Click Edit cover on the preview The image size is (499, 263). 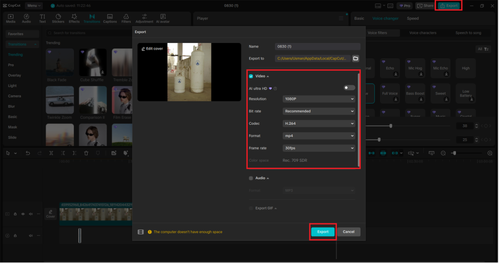pyautogui.click(x=152, y=49)
